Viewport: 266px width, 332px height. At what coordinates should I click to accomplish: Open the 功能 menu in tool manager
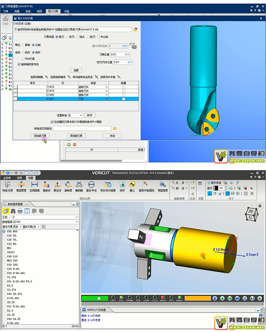point(67,11)
